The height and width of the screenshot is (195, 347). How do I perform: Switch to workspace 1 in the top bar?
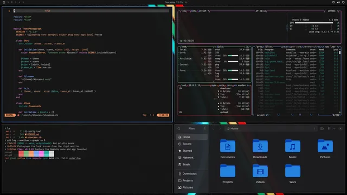(8, 2)
